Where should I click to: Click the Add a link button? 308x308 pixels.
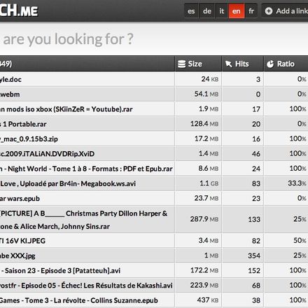285,10
